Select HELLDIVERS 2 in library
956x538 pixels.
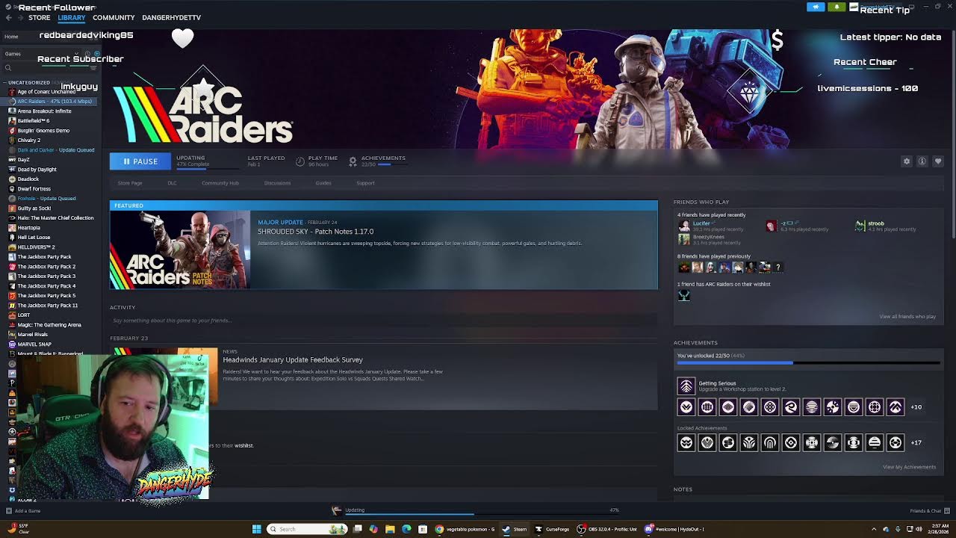(x=36, y=247)
